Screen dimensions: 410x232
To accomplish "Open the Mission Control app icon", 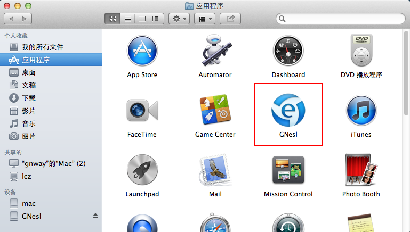I will (x=288, y=170).
